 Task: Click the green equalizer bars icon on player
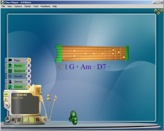pos(6,94)
